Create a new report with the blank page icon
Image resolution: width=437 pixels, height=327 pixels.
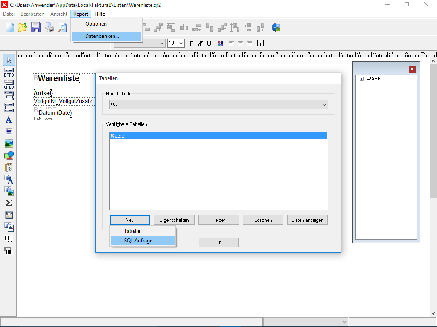click(10, 28)
